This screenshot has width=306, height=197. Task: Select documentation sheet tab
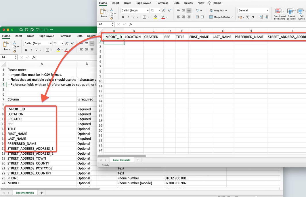pyautogui.click(x=25, y=193)
